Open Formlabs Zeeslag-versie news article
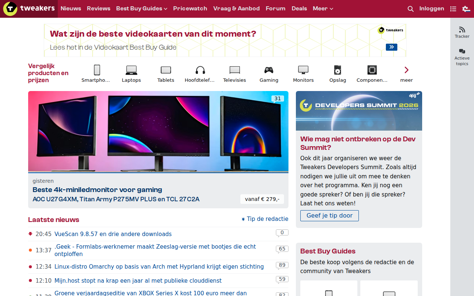Screen dimensions: 474x296 [155, 250]
